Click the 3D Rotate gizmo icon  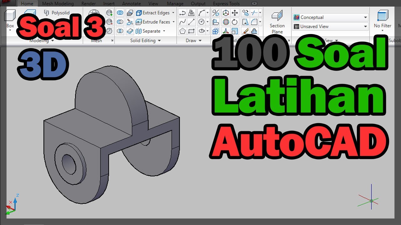(x=226, y=22)
